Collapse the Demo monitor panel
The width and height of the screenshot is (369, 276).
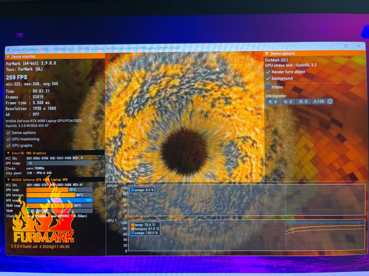(8, 56)
